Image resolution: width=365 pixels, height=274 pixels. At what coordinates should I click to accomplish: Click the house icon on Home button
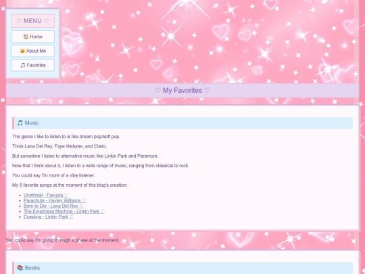(x=26, y=37)
